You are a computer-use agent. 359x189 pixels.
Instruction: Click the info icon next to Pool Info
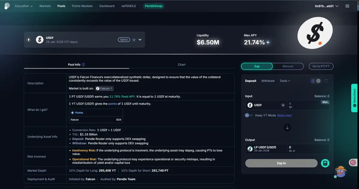pos(83,65)
